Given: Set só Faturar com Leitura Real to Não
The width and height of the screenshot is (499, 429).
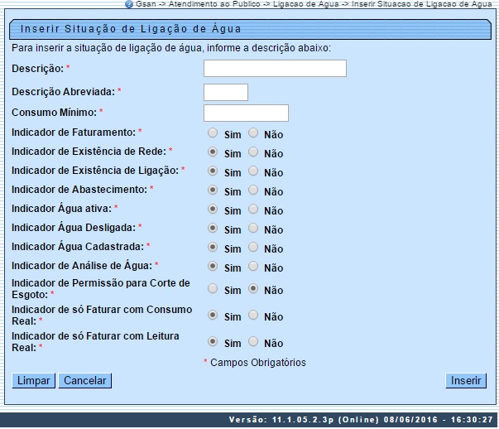Looking at the screenshot, I should [253, 342].
